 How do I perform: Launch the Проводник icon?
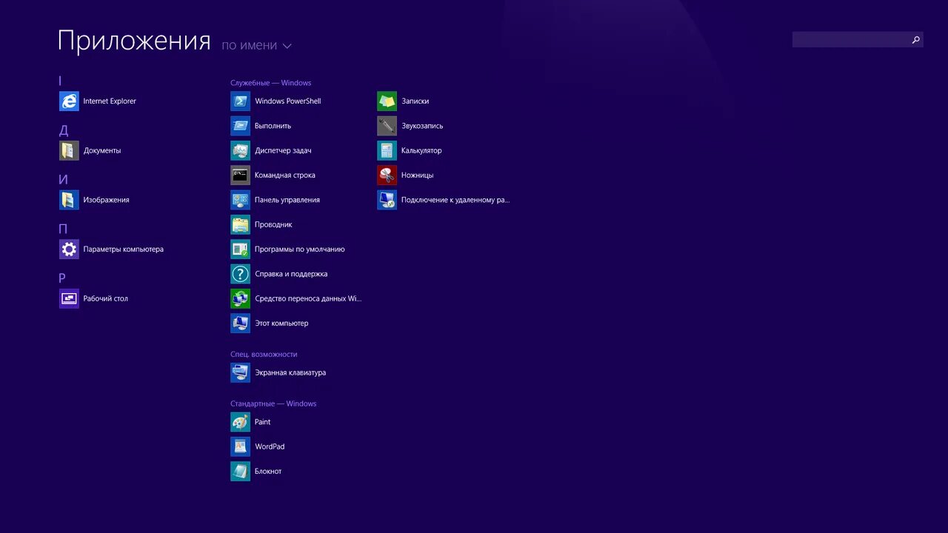click(240, 224)
